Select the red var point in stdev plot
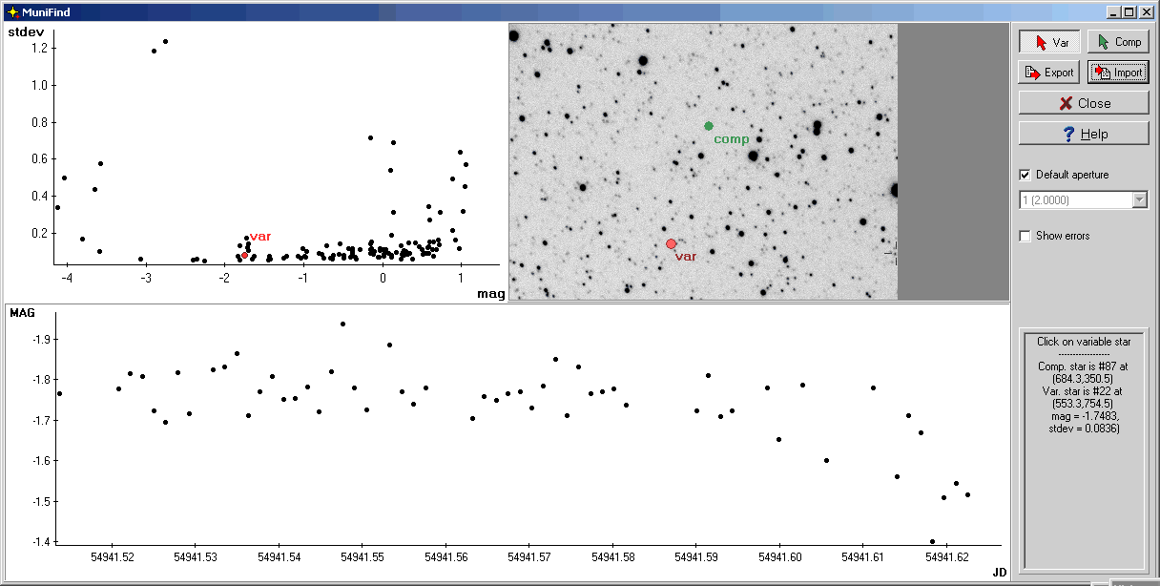The height and width of the screenshot is (586, 1160). (x=244, y=255)
